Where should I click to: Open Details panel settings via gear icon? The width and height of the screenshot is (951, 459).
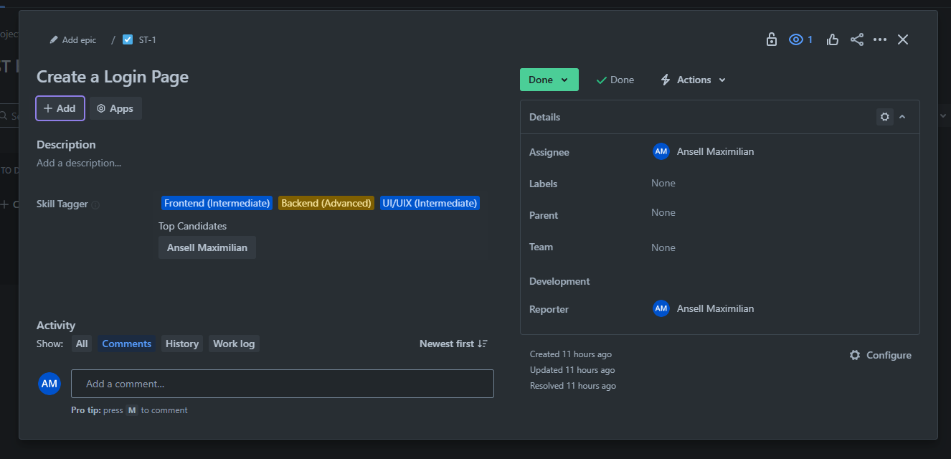click(x=884, y=116)
